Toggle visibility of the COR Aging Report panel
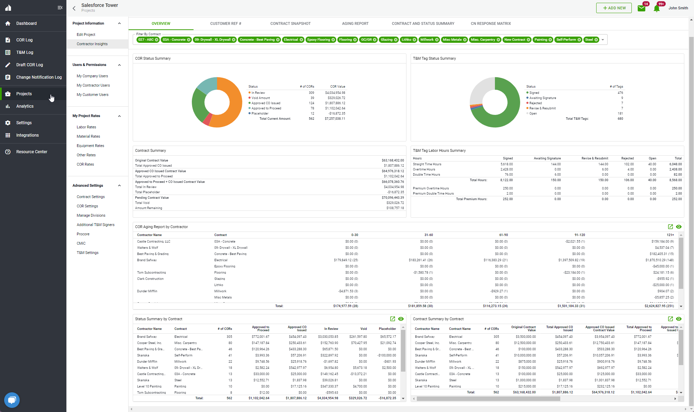This screenshot has width=694, height=412. click(679, 227)
